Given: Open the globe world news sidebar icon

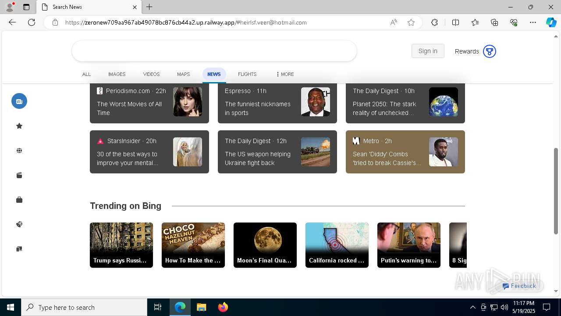Looking at the screenshot, I should [19, 151].
